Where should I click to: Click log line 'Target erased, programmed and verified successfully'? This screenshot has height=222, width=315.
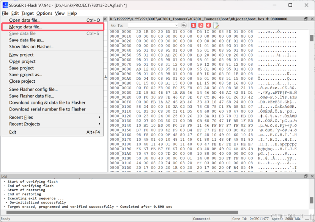pyautogui.click(x=61, y=206)
